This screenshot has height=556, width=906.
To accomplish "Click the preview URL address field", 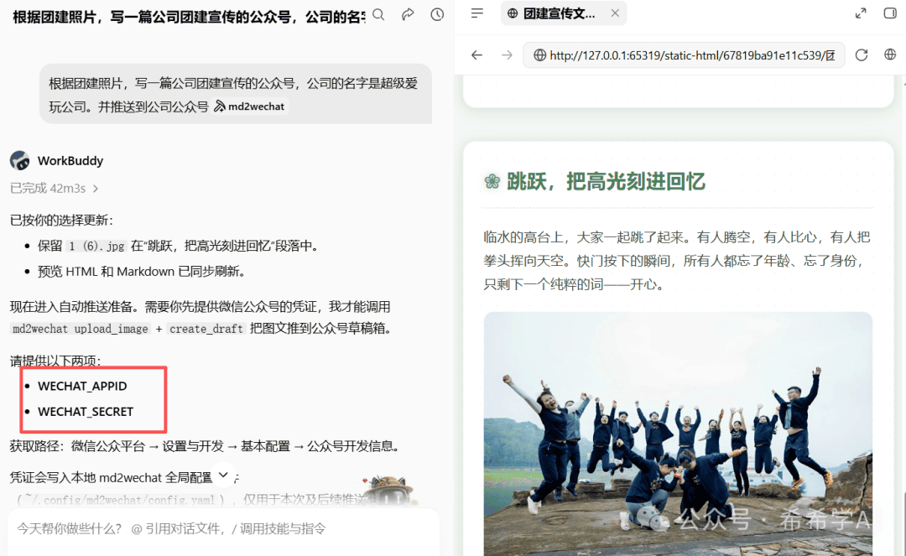I will (684, 55).
